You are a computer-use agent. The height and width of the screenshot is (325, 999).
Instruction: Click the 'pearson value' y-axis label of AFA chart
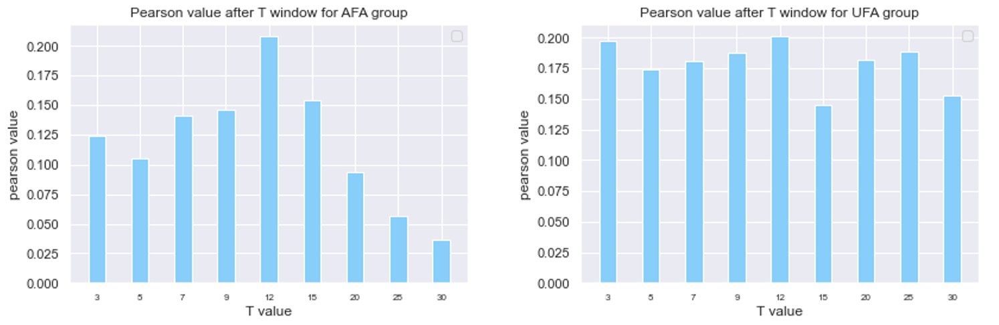14,155
